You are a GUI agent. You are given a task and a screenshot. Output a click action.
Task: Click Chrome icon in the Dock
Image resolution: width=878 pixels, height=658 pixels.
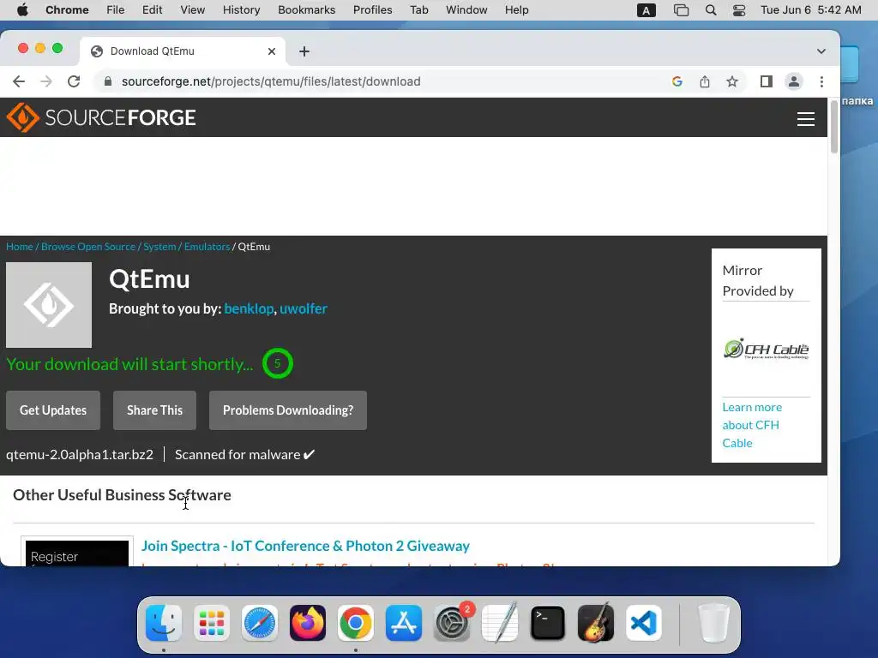coord(356,623)
